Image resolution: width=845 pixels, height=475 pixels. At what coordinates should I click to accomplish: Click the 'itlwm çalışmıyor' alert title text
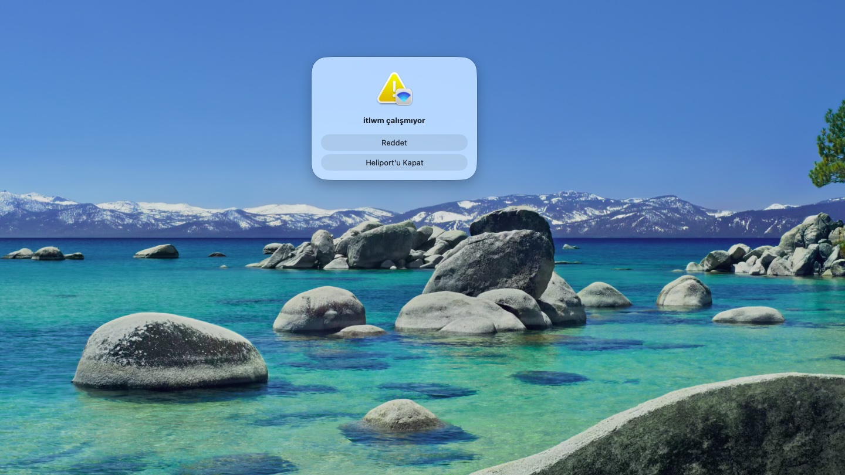click(394, 120)
